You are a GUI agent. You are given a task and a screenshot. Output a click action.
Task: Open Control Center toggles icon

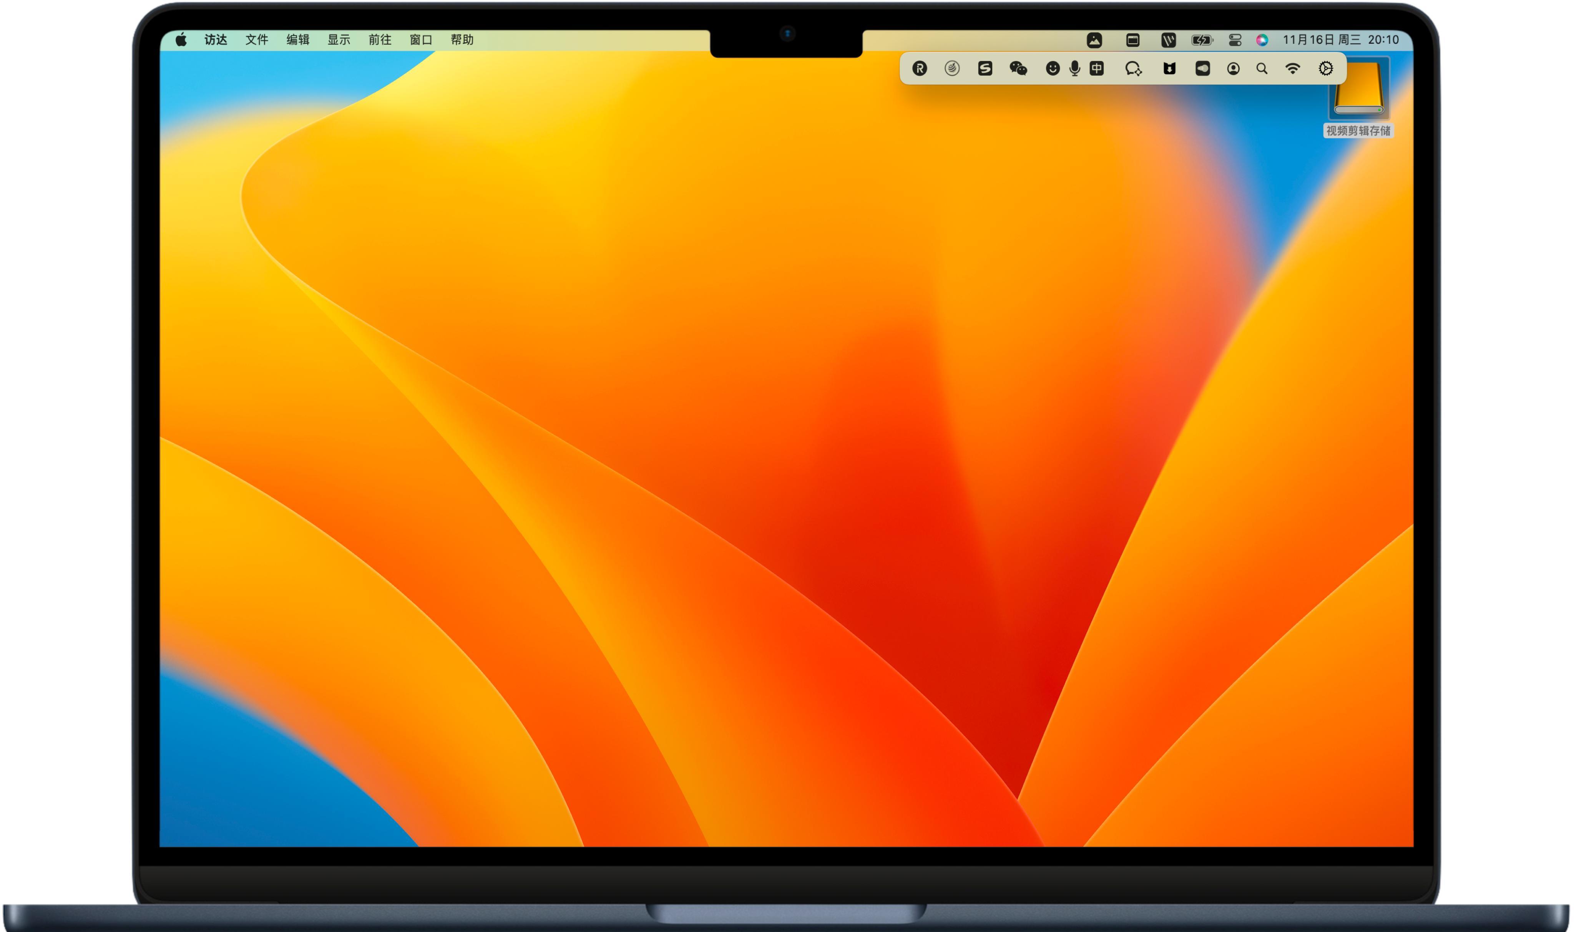point(1235,40)
